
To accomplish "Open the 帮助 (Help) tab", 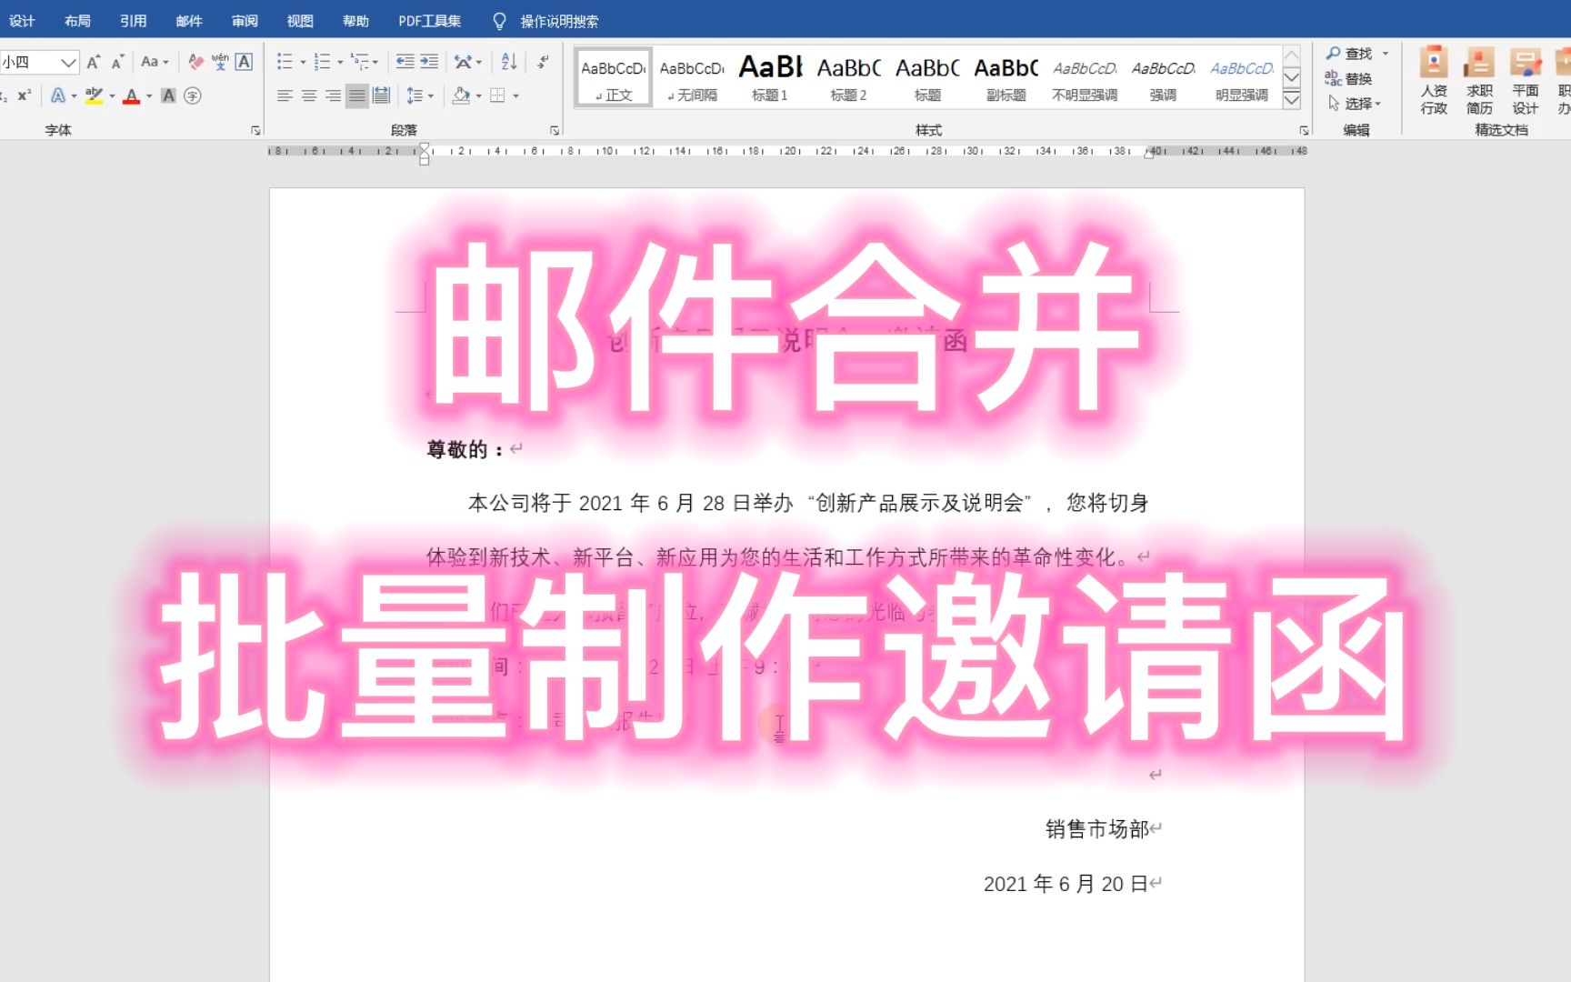I will 355,21.
